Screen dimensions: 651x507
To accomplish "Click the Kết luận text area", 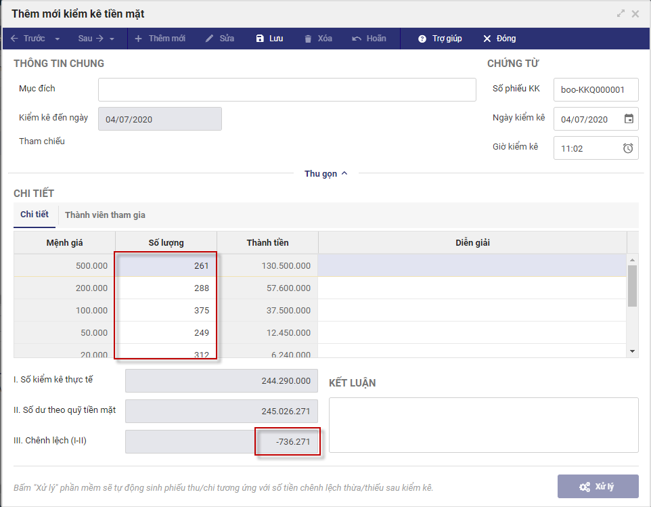I will tap(484, 425).
